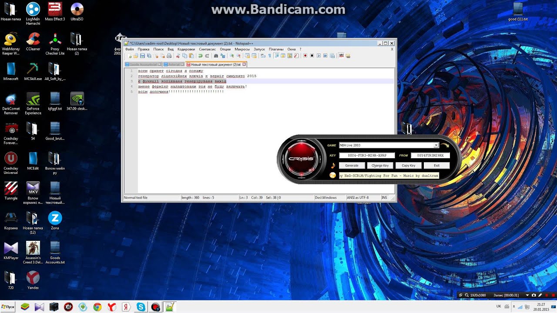Click the Exit button in keygen
The width and height of the screenshot is (557, 313).
coord(436,166)
